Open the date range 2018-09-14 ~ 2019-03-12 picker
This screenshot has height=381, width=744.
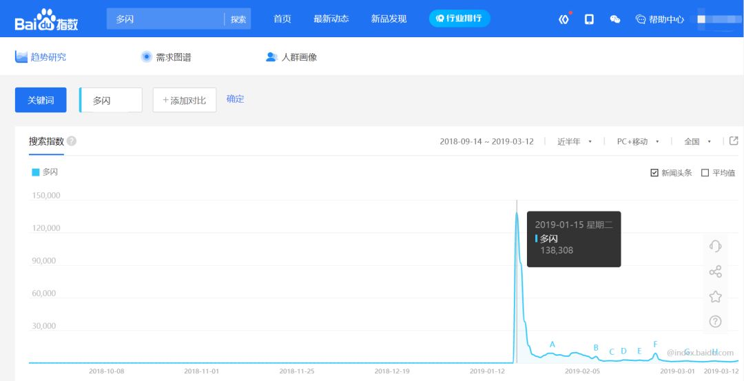click(486, 141)
